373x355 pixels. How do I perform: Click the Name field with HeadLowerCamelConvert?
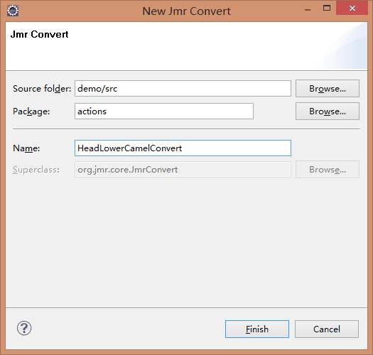183,148
